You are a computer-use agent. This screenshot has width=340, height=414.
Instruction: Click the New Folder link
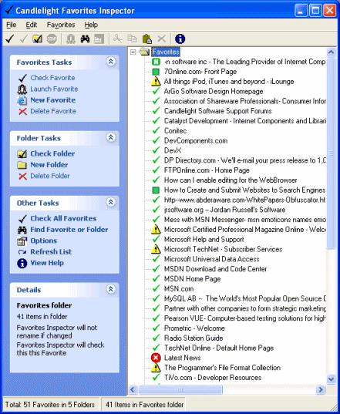click(49, 165)
